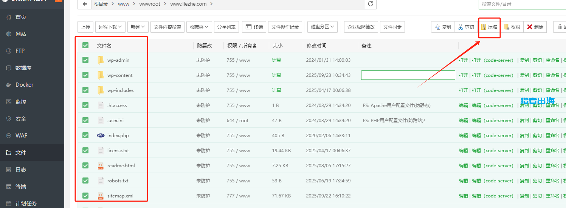Refresh the directory with the reload icon
Viewport: 566px width, 208px height.
(x=371, y=4)
